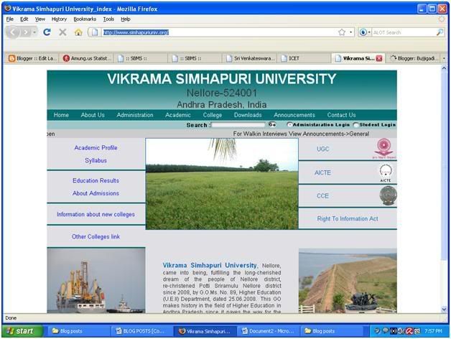Click the browser Forward arrow
This screenshot has height=339, width=451.
pyautogui.click(x=26, y=32)
